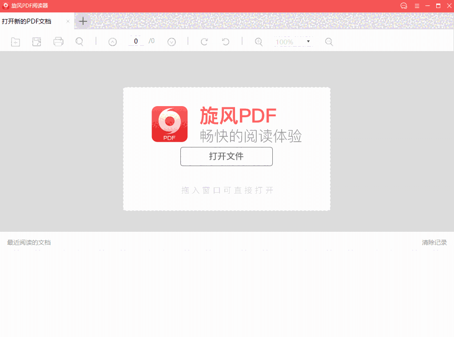Open a new tab with the plus button

[x=83, y=21]
